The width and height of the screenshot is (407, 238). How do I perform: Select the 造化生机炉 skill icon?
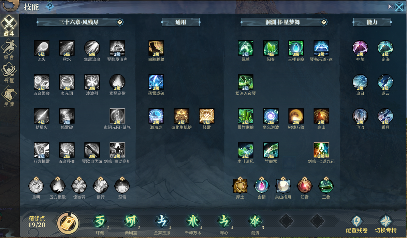click(x=181, y=116)
